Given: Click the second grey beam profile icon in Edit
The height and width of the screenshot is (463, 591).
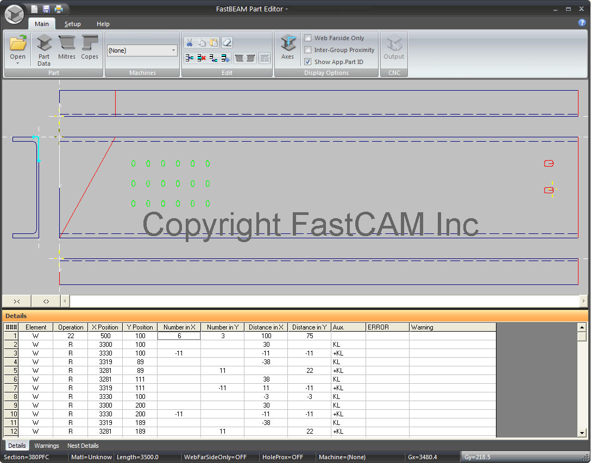Looking at the screenshot, I should click(x=250, y=58).
